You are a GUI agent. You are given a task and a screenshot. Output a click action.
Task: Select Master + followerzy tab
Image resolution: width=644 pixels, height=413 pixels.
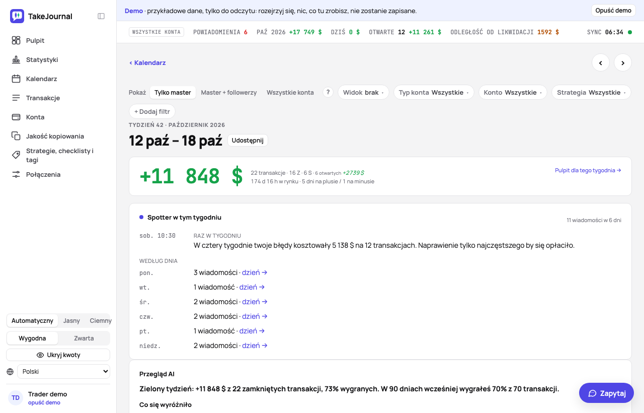pyautogui.click(x=229, y=92)
